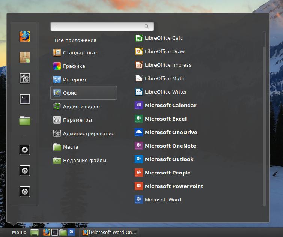The image size is (283, 237).
Task: Open LibreOffice Draw
Action: [x=160, y=52]
